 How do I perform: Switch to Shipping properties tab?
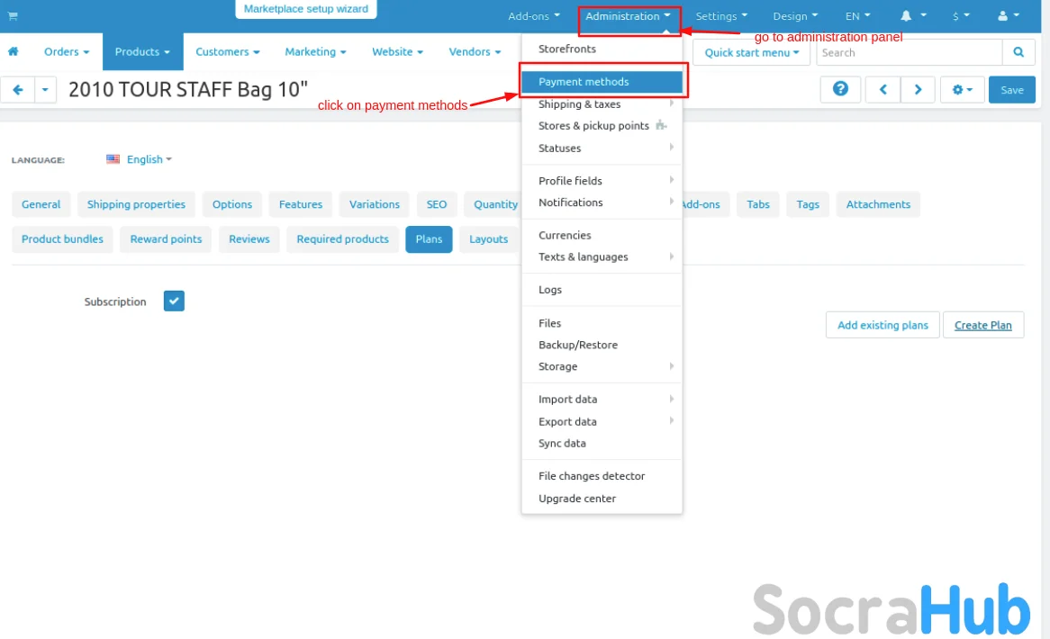click(136, 204)
